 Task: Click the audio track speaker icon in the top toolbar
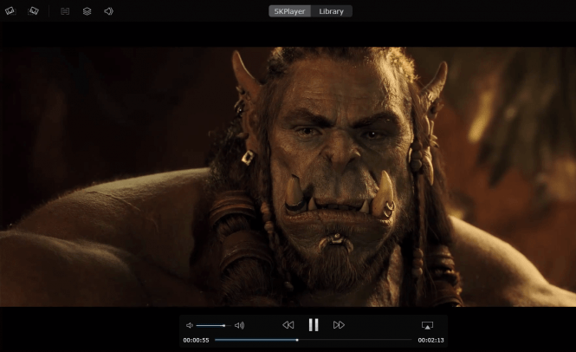(x=108, y=11)
